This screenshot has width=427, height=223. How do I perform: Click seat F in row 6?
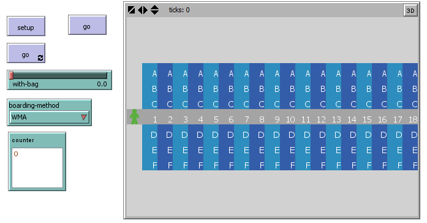point(231,165)
